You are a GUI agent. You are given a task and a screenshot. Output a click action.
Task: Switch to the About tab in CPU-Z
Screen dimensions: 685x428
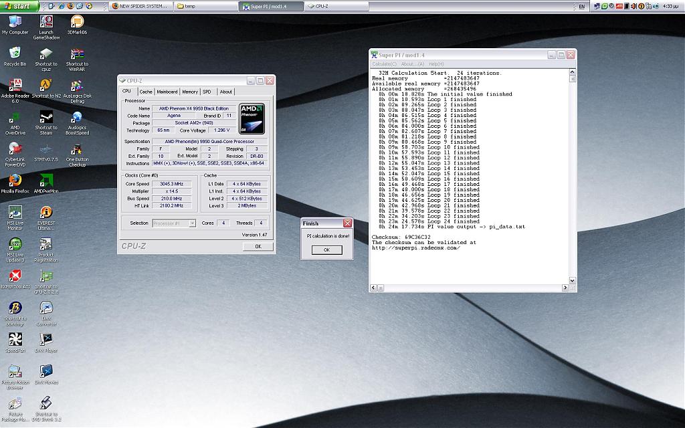226,92
